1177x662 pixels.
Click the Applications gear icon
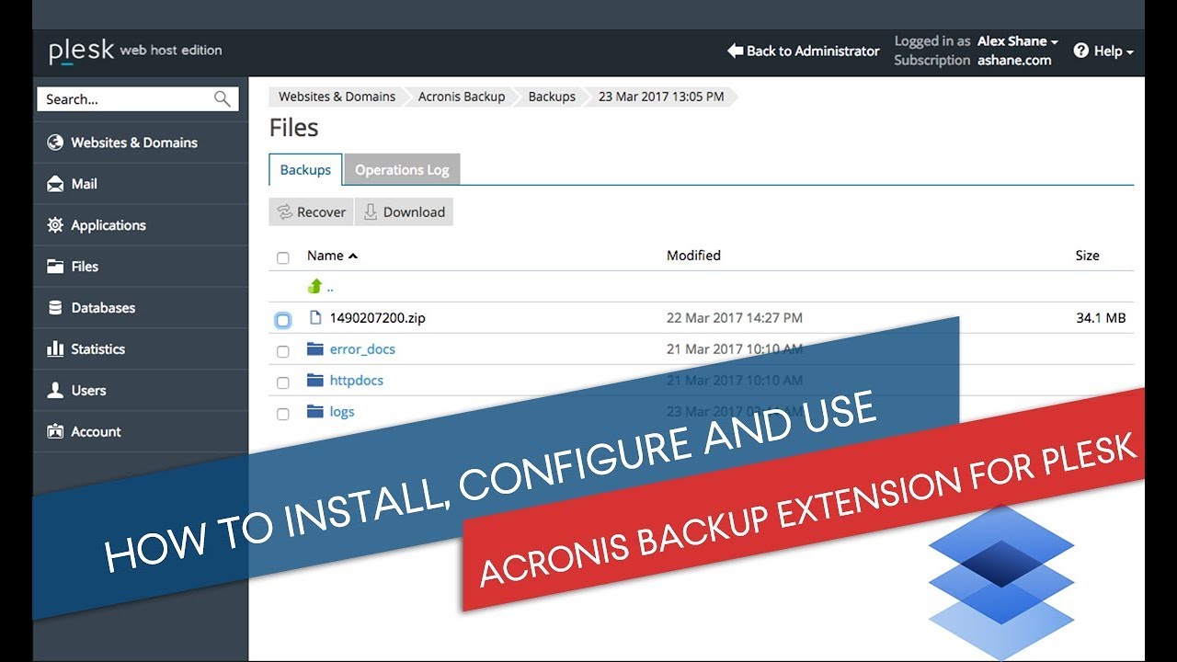tap(55, 225)
